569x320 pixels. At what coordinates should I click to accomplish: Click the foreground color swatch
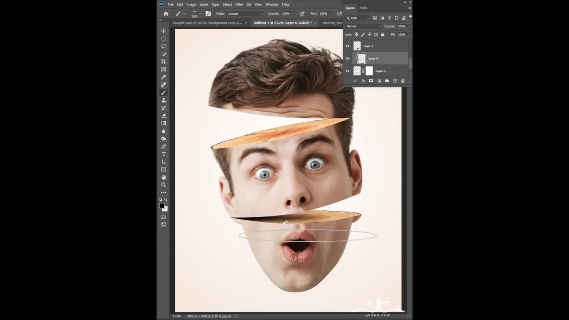point(161,205)
